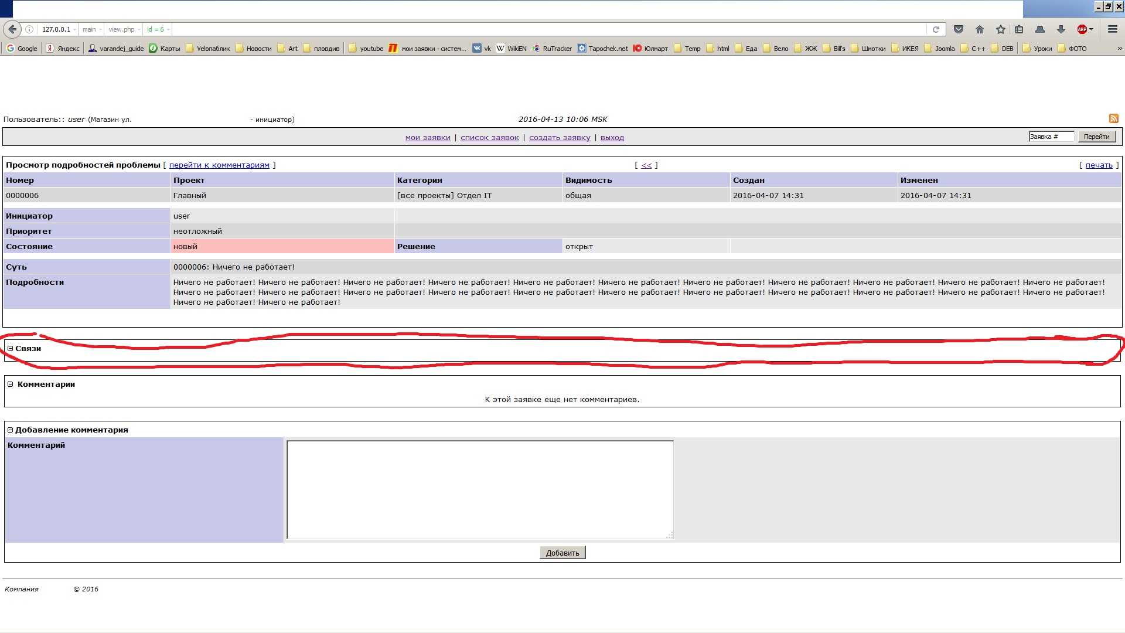Click the Добавить button

tap(562, 553)
